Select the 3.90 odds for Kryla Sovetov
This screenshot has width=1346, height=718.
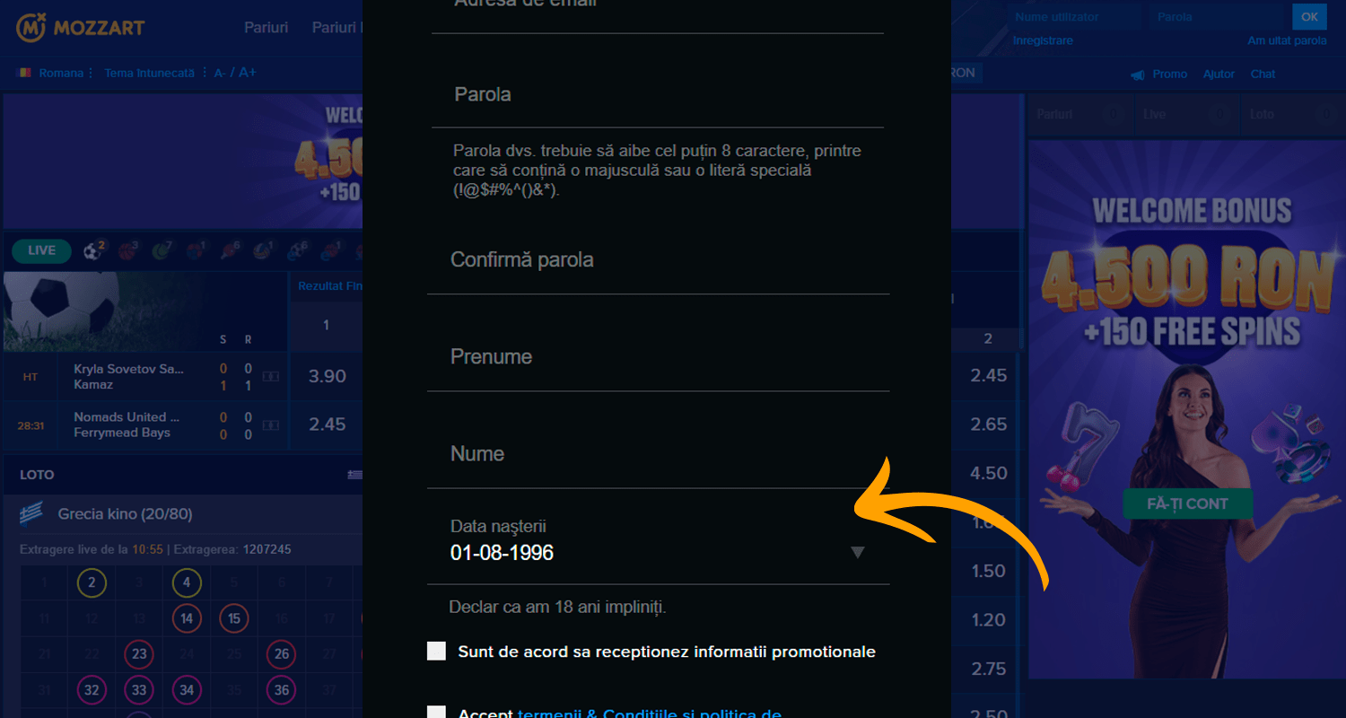327,376
